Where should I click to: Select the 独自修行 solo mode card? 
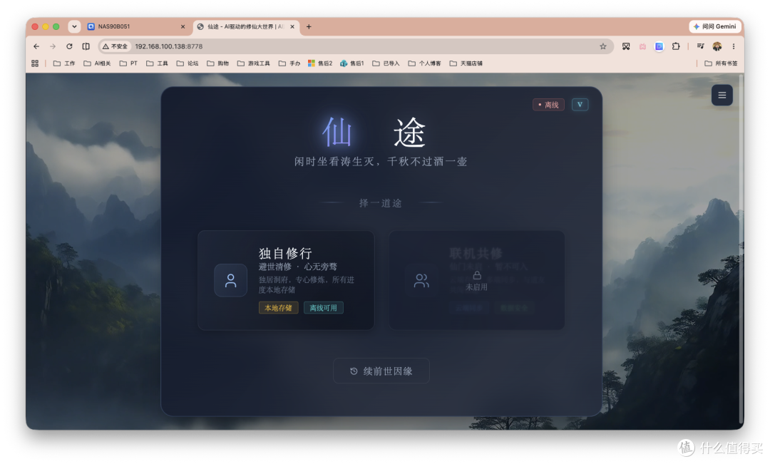click(x=286, y=280)
